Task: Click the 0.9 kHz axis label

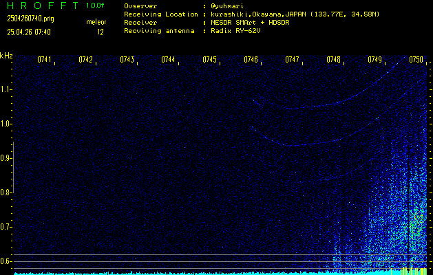Action: [5, 158]
